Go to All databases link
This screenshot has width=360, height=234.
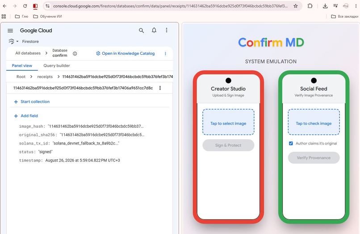click(28, 53)
